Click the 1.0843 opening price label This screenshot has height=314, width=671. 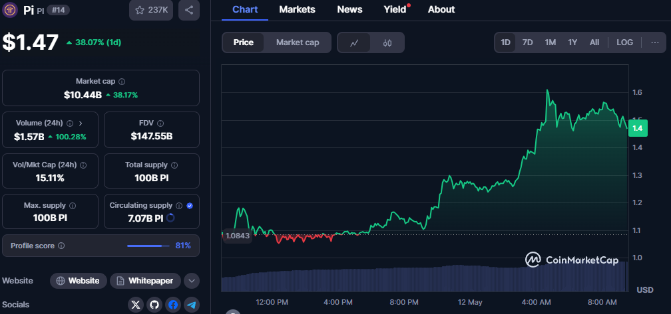click(x=238, y=236)
